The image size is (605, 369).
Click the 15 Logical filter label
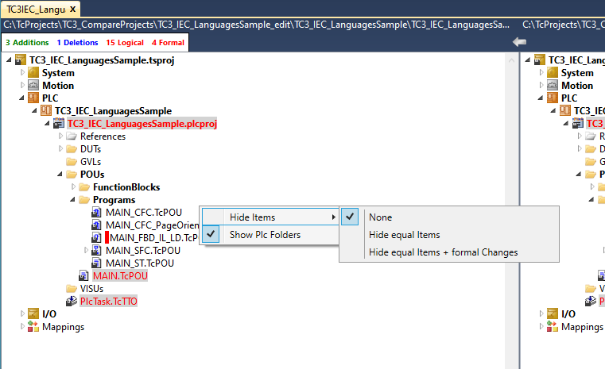(125, 42)
